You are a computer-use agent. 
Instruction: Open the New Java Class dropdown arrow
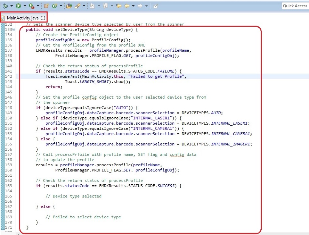pos(61,6)
